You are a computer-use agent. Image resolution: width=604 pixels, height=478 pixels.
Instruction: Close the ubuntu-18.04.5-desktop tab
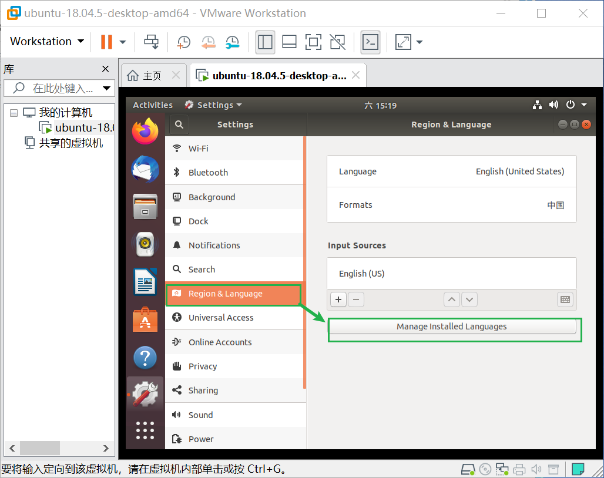(x=356, y=75)
